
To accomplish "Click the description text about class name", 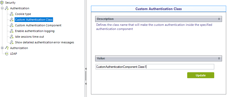I will tap(154, 27).
